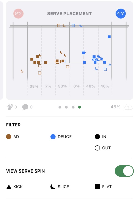Tap the clapping hands applause icon
This screenshot has height=199, width=139.
(10, 107)
